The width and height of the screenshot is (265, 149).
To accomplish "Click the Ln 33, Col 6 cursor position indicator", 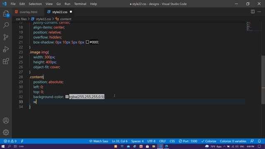I will pos(120,141).
